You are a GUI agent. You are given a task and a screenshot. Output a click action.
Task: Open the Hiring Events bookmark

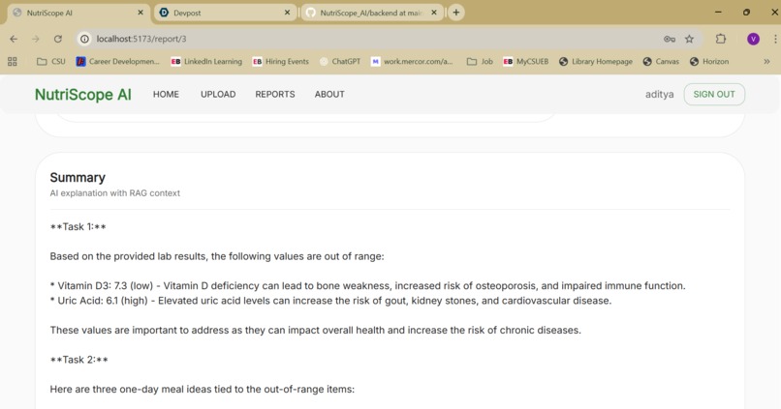(280, 62)
